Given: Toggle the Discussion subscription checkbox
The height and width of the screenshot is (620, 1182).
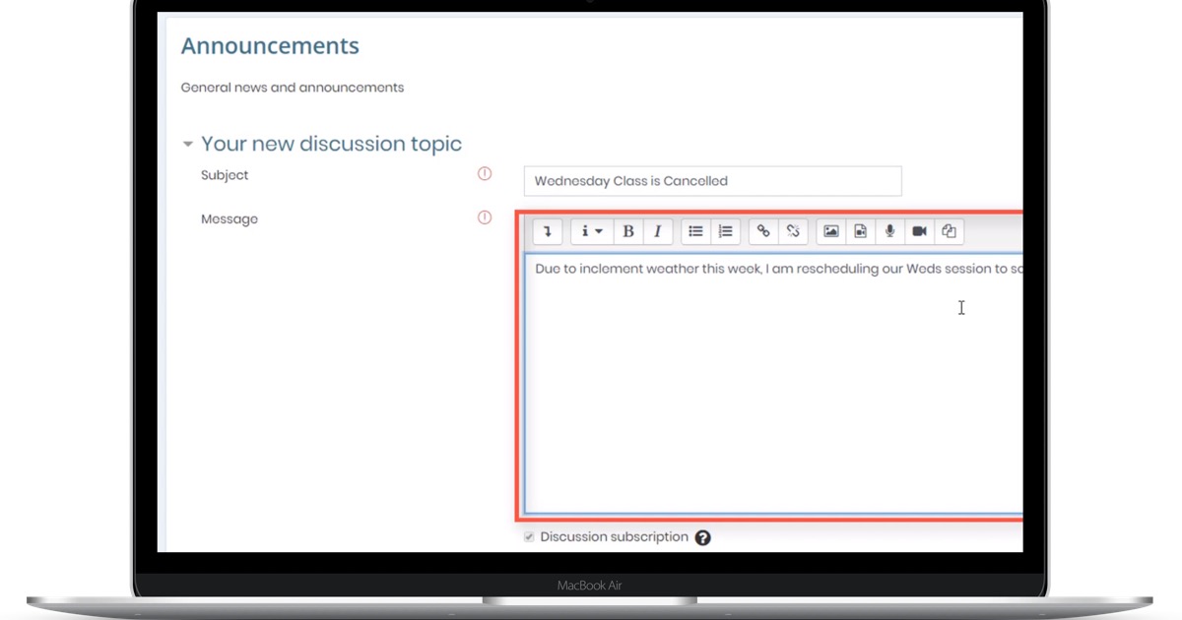Looking at the screenshot, I should pos(529,537).
